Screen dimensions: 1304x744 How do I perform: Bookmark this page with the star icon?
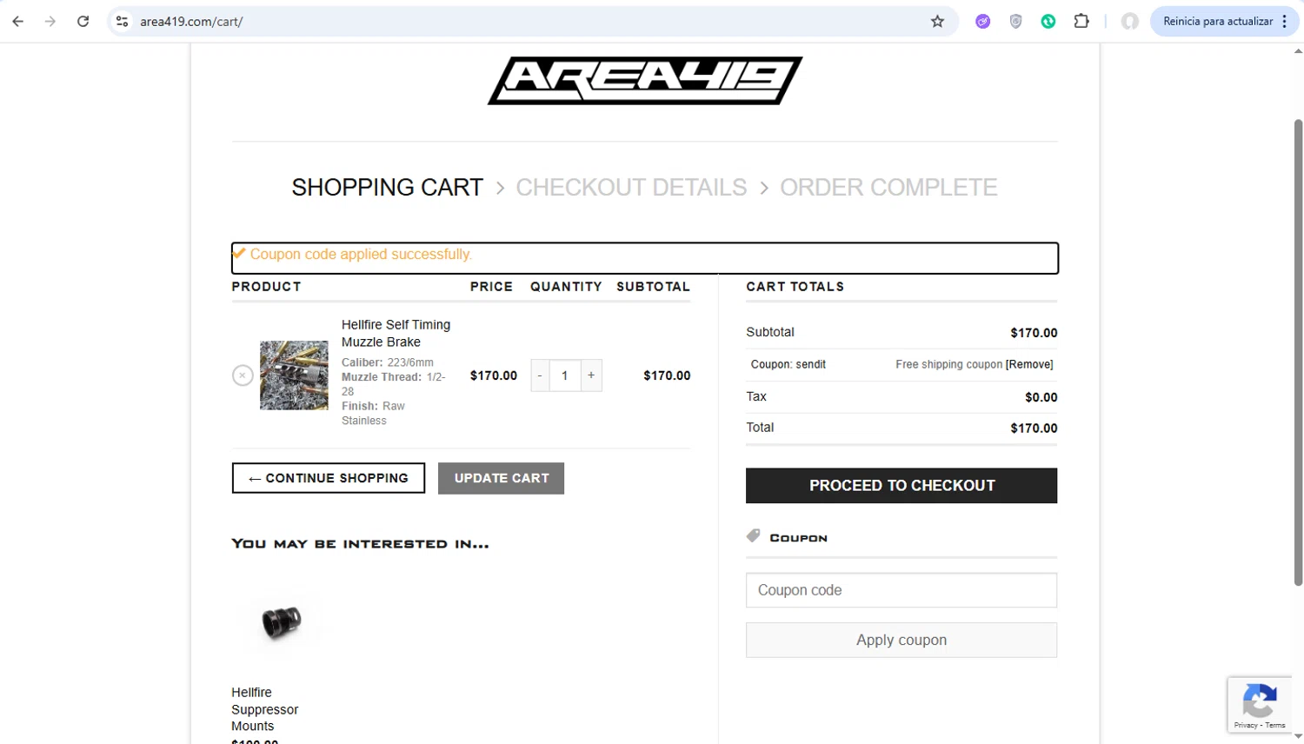pos(937,22)
